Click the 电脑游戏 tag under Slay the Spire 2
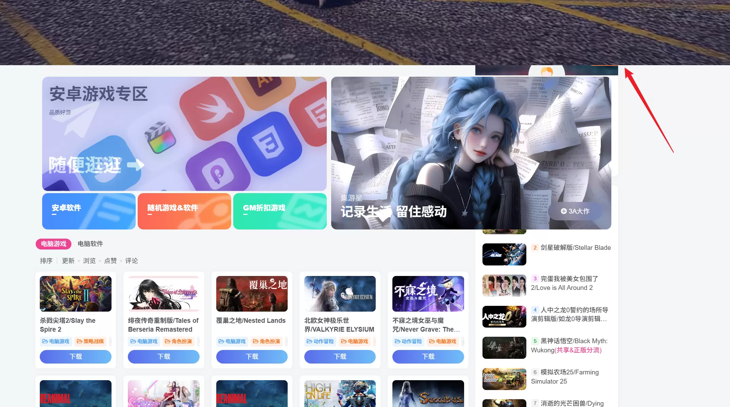This screenshot has height=407, width=730. pos(56,341)
